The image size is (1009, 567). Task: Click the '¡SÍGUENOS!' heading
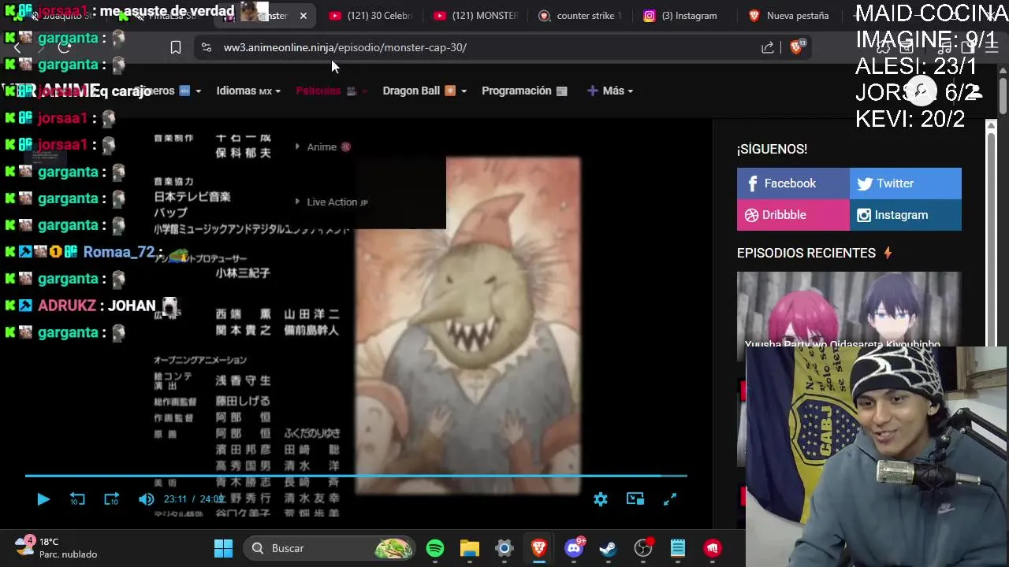coord(772,149)
